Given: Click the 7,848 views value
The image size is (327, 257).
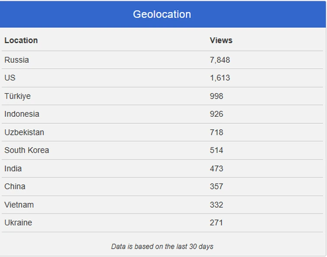Looking at the screenshot, I should pos(220,60).
